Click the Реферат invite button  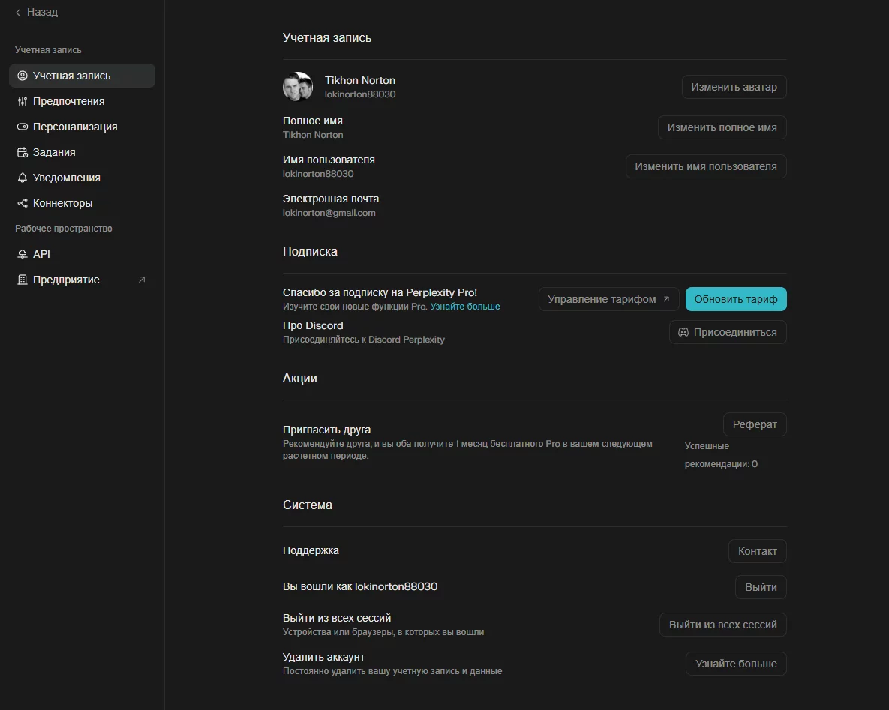(754, 424)
